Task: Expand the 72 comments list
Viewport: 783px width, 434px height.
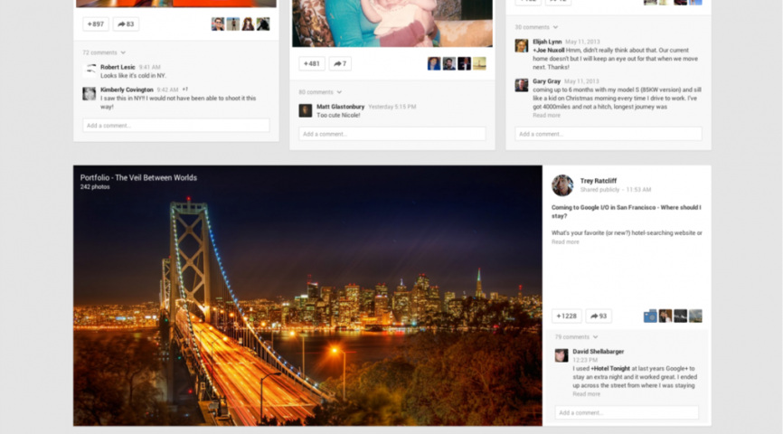Action: [x=104, y=52]
